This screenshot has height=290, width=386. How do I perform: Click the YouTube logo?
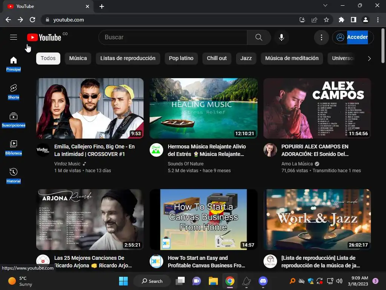click(44, 37)
